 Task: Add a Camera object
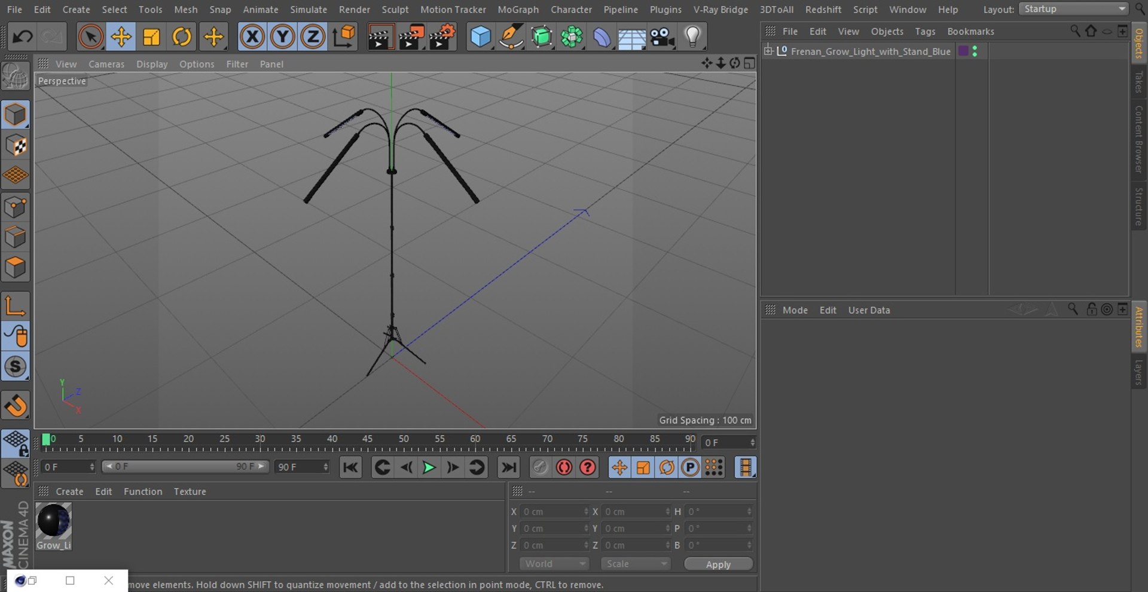point(662,37)
